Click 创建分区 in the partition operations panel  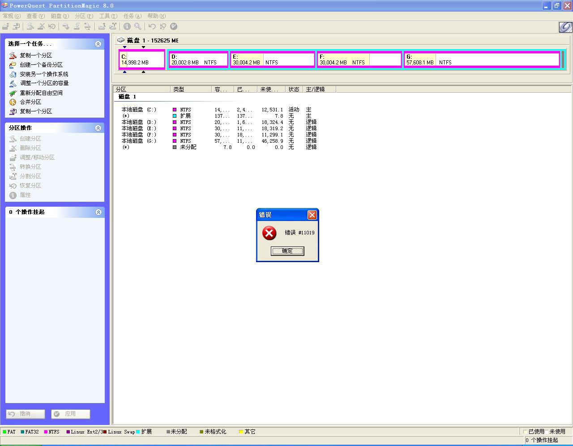coord(30,139)
